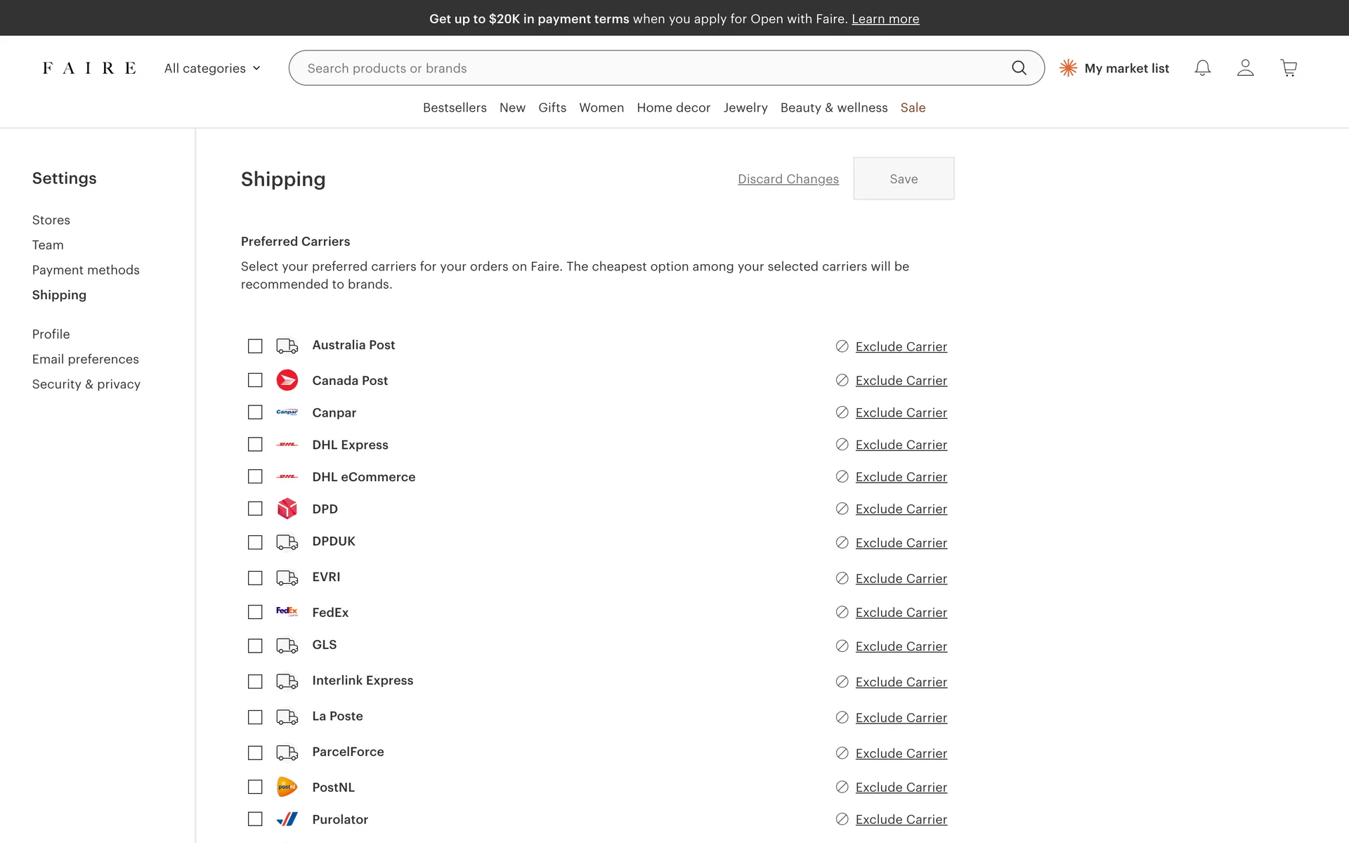Click the DPD red cube logo
Screen dimensions: 1349x843
pos(287,509)
